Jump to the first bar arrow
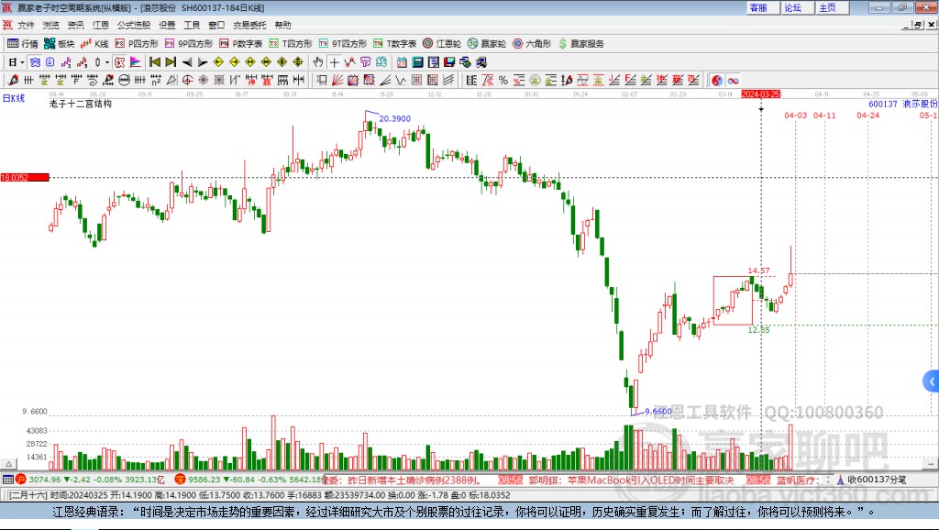The image size is (939, 530). click(154, 62)
